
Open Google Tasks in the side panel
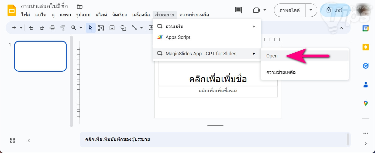pos(366,66)
